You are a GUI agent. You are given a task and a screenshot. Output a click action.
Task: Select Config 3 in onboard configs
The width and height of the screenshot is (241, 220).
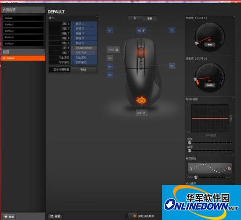point(23,31)
